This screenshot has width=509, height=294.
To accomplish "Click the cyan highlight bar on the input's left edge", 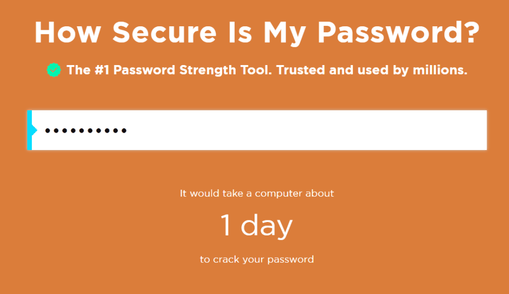I will (30, 130).
